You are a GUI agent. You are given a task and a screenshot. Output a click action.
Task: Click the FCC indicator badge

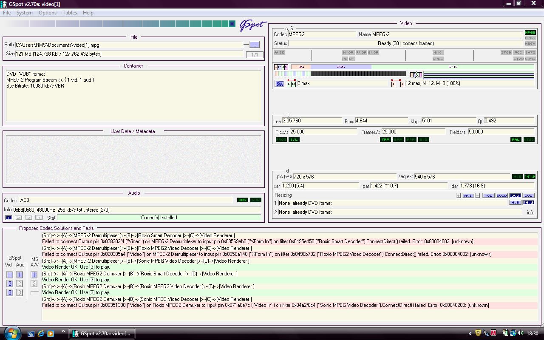pos(518,52)
